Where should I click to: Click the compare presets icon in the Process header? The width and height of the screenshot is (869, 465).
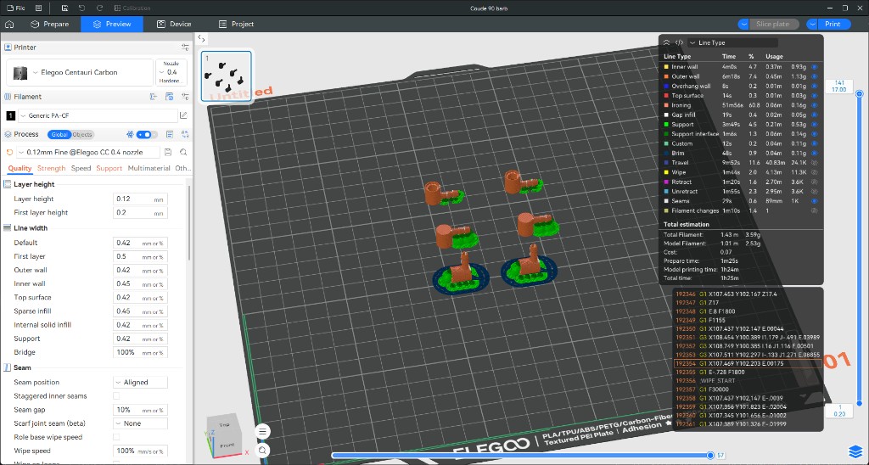pyautogui.click(x=185, y=135)
